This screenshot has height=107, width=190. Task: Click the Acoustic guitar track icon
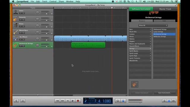pyautogui.click(x=16, y=19)
